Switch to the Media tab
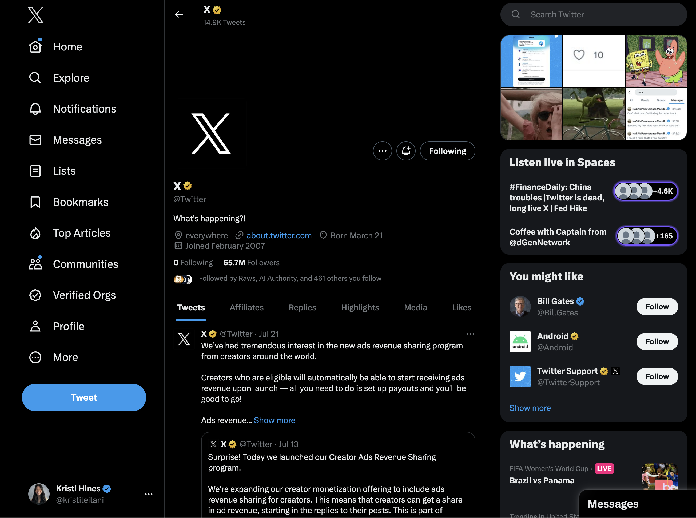696x518 pixels. click(x=416, y=306)
